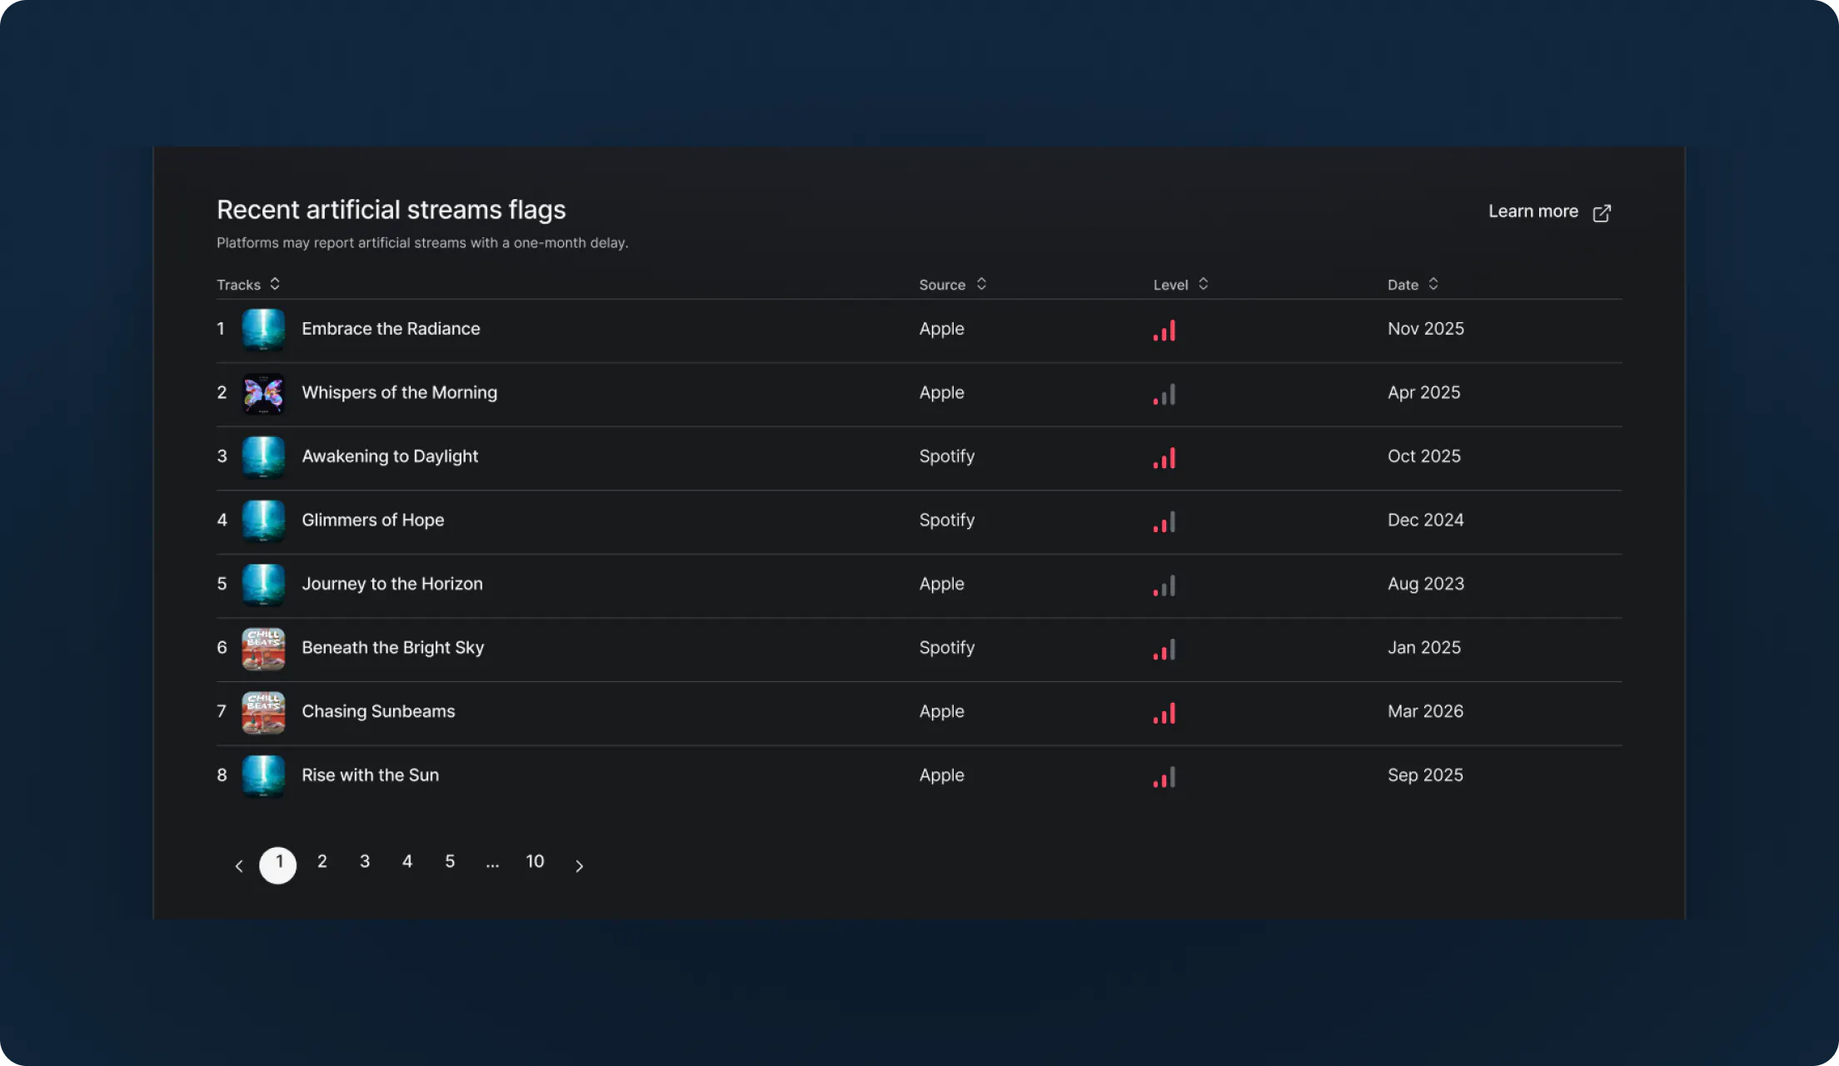Click level bars icon for Beneath the Bright Sky
The height and width of the screenshot is (1066, 1839).
pyautogui.click(x=1164, y=650)
